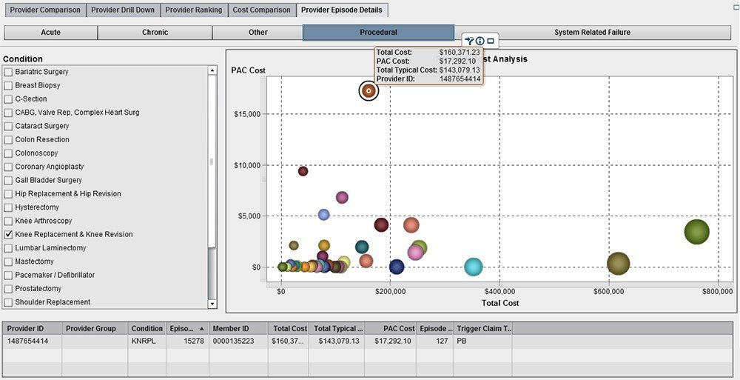The height and width of the screenshot is (380, 740).
Task: Enable the Hysterectomy checkbox
Action: [x=8, y=207]
